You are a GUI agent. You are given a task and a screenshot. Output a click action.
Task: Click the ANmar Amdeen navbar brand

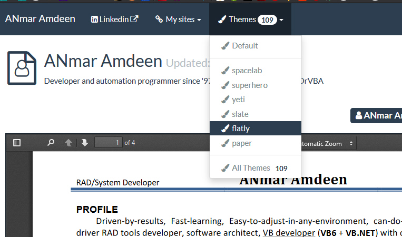40,19
